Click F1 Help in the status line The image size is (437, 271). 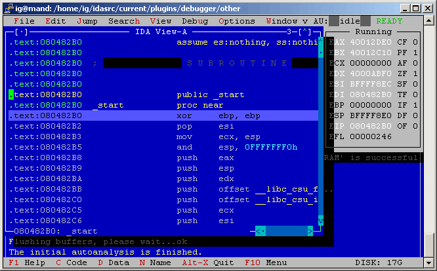coord(27,262)
